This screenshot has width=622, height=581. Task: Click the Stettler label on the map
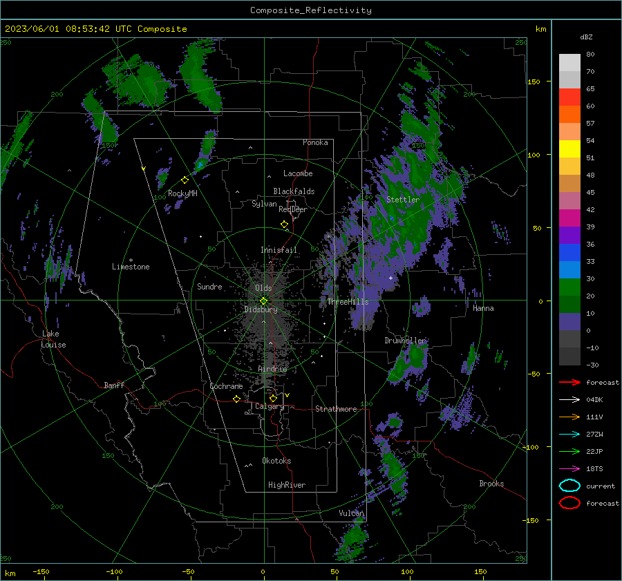pos(403,200)
